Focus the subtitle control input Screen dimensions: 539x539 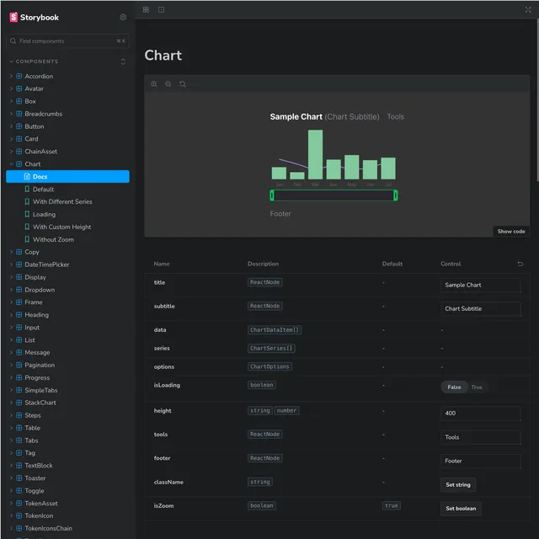click(x=481, y=309)
